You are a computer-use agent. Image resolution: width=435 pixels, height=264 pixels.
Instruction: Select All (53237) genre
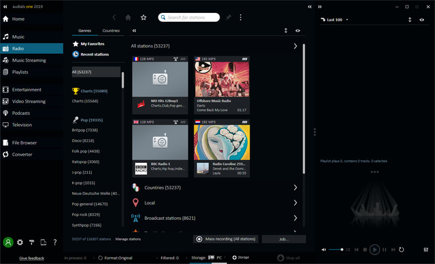tap(96, 72)
